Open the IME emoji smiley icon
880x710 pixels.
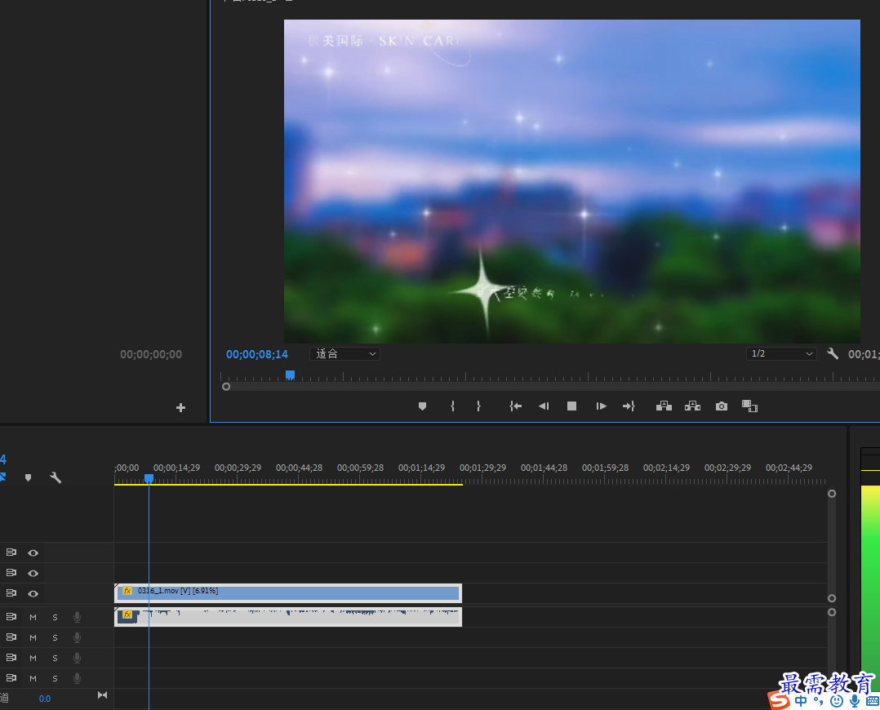[x=836, y=701]
